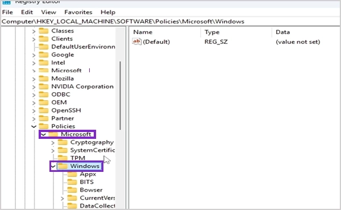Viewport: 341px width, 210px height.
Task: Select the Appx key label
Action: pos(88,174)
